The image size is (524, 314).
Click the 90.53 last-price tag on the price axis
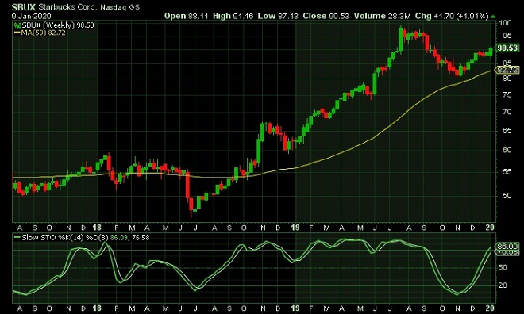(507, 48)
